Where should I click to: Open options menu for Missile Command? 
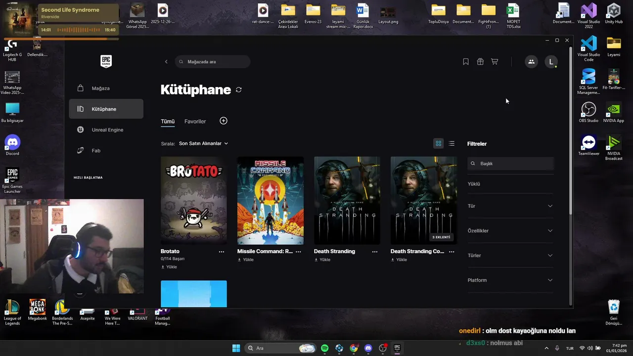coord(298,252)
